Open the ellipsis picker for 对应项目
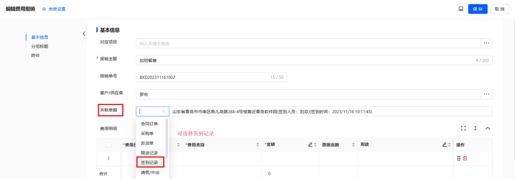The width and height of the screenshot is (515, 179). tap(486, 43)
